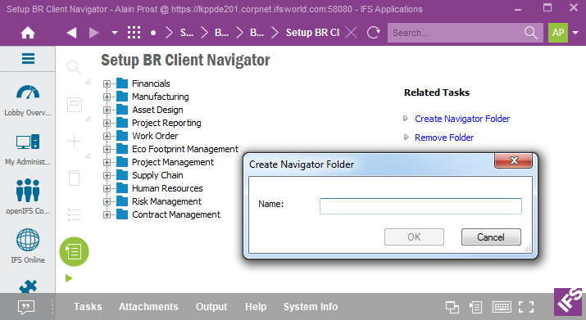This screenshot has height=320, width=586.
Task: Toggle fullscreen mode icon in bottom bar
Action: pyautogui.click(x=526, y=307)
